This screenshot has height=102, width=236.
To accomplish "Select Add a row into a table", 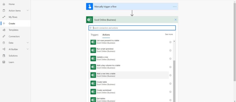I will click(129, 75).
